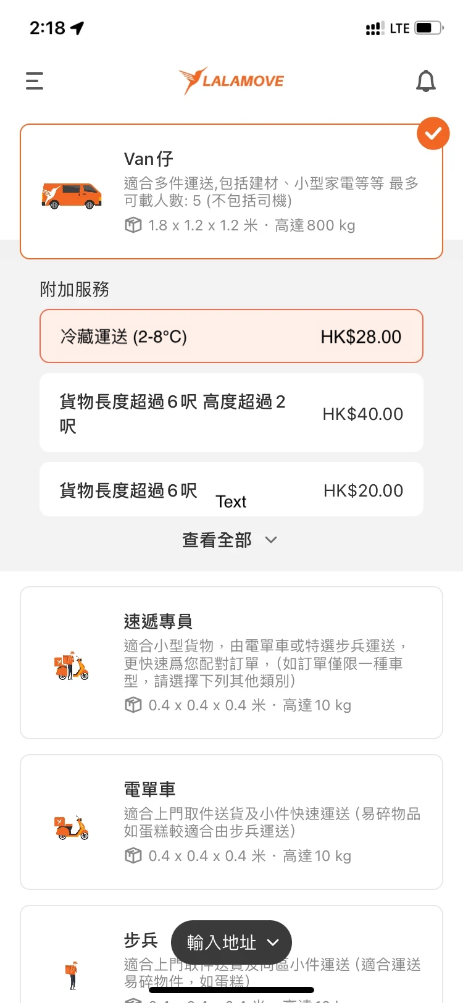Image resolution: width=463 pixels, height=1003 pixels.
Task: Select the 電單車 vehicle option
Action: (231, 822)
